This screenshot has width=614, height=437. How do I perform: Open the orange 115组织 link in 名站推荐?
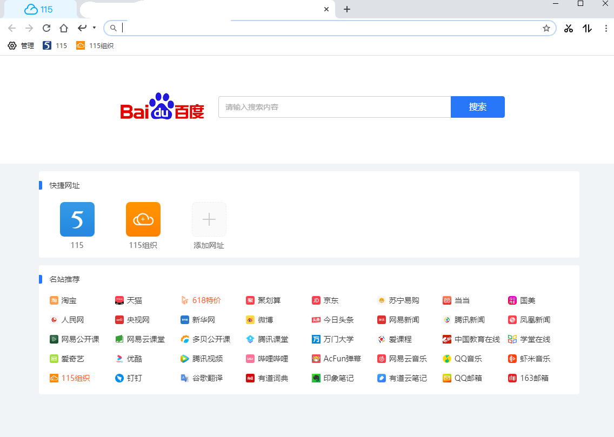click(70, 378)
